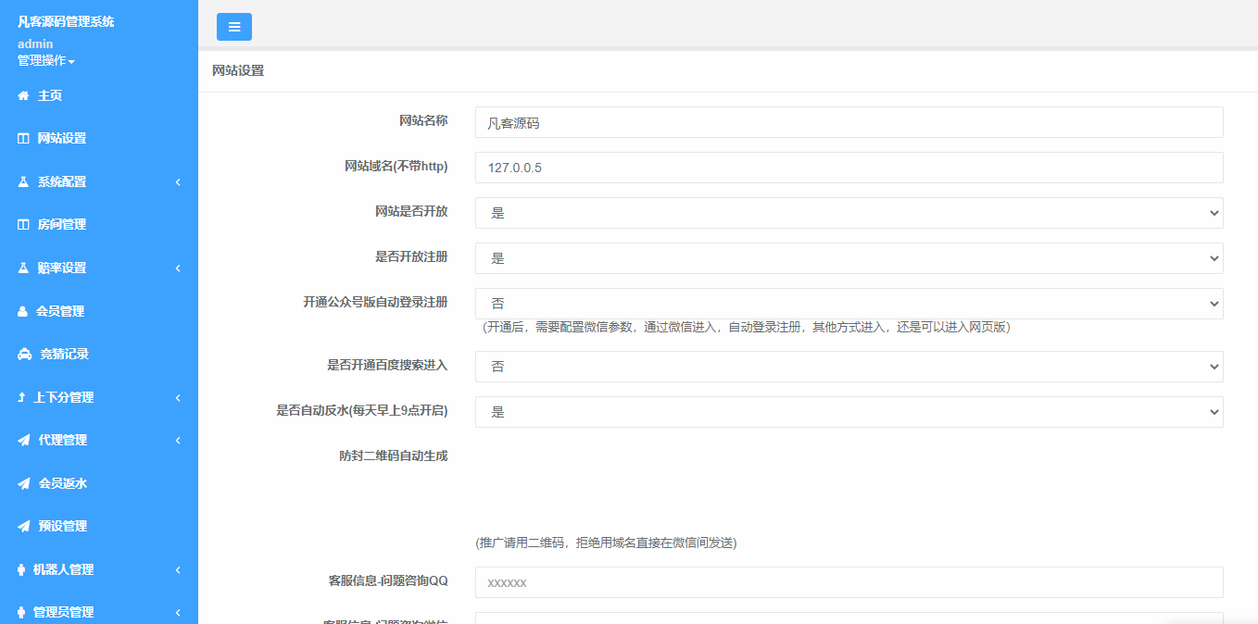Click the paper plane icon beside 代理管理
The image size is (1258, 624).
(x=24, y=441)
